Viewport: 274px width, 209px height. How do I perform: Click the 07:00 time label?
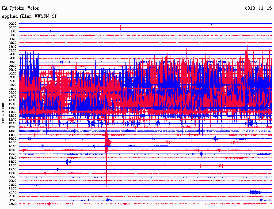click(13, 77)
